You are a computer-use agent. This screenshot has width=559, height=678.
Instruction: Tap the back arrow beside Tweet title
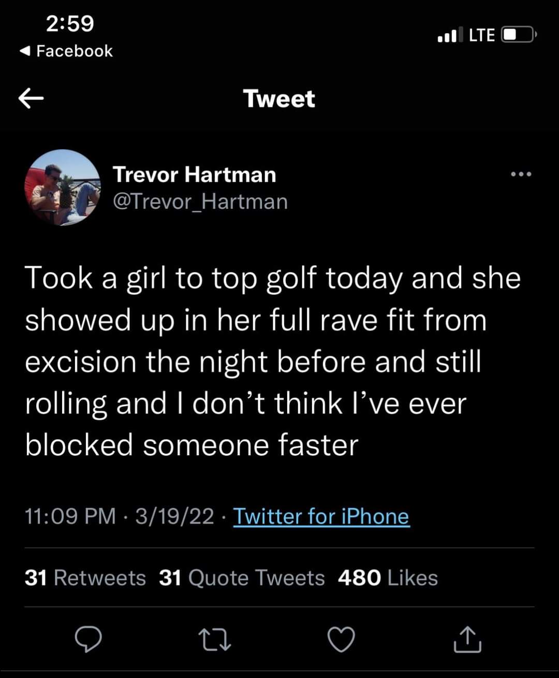[31, 98]
